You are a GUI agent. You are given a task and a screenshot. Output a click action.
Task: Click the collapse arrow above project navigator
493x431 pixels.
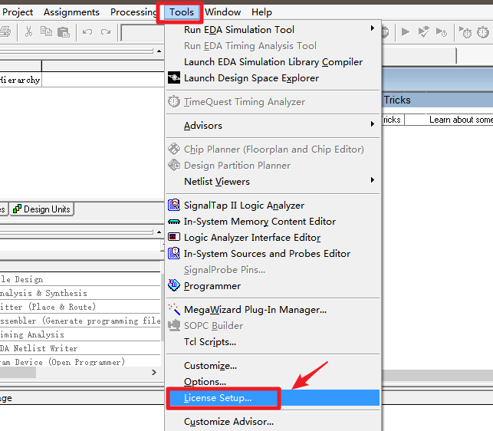tap(159, 51)
